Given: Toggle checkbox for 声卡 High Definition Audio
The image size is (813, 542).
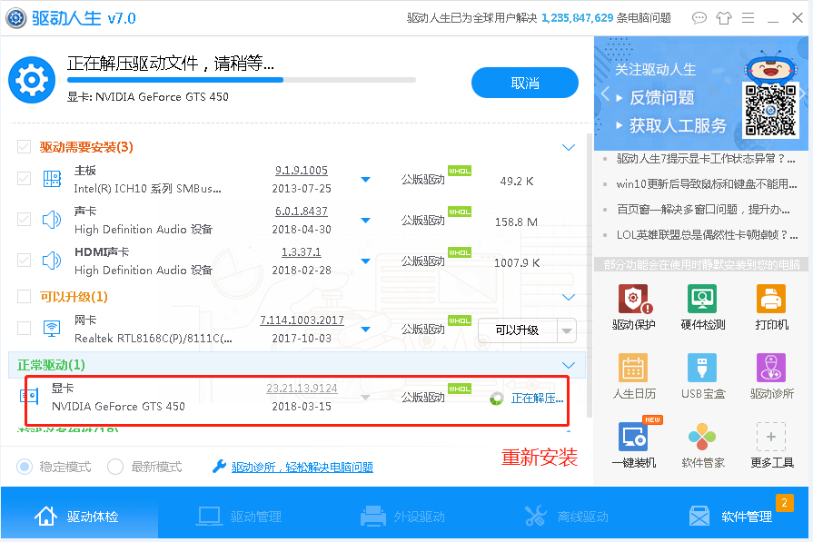Looking at the screenshot, I should [x=24, y=219].
